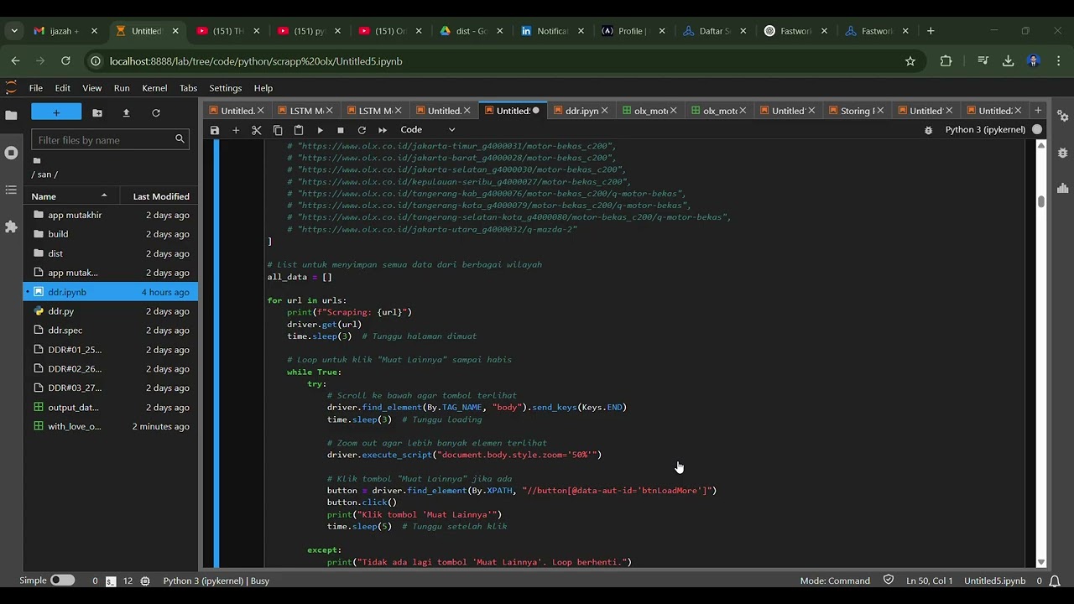The height and width of the screenshot is (604, 1074).
Task: Add a new JupyterLab tab with plus
Action: coord(1038,111)
